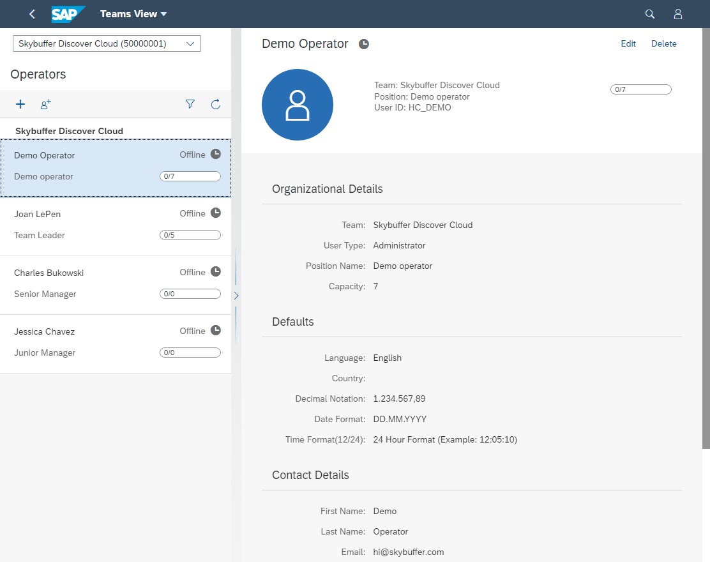The width and height of the screenshot is (710, 562).
Task: Open the Teams View dropdown menu
Action: (133, 14)
